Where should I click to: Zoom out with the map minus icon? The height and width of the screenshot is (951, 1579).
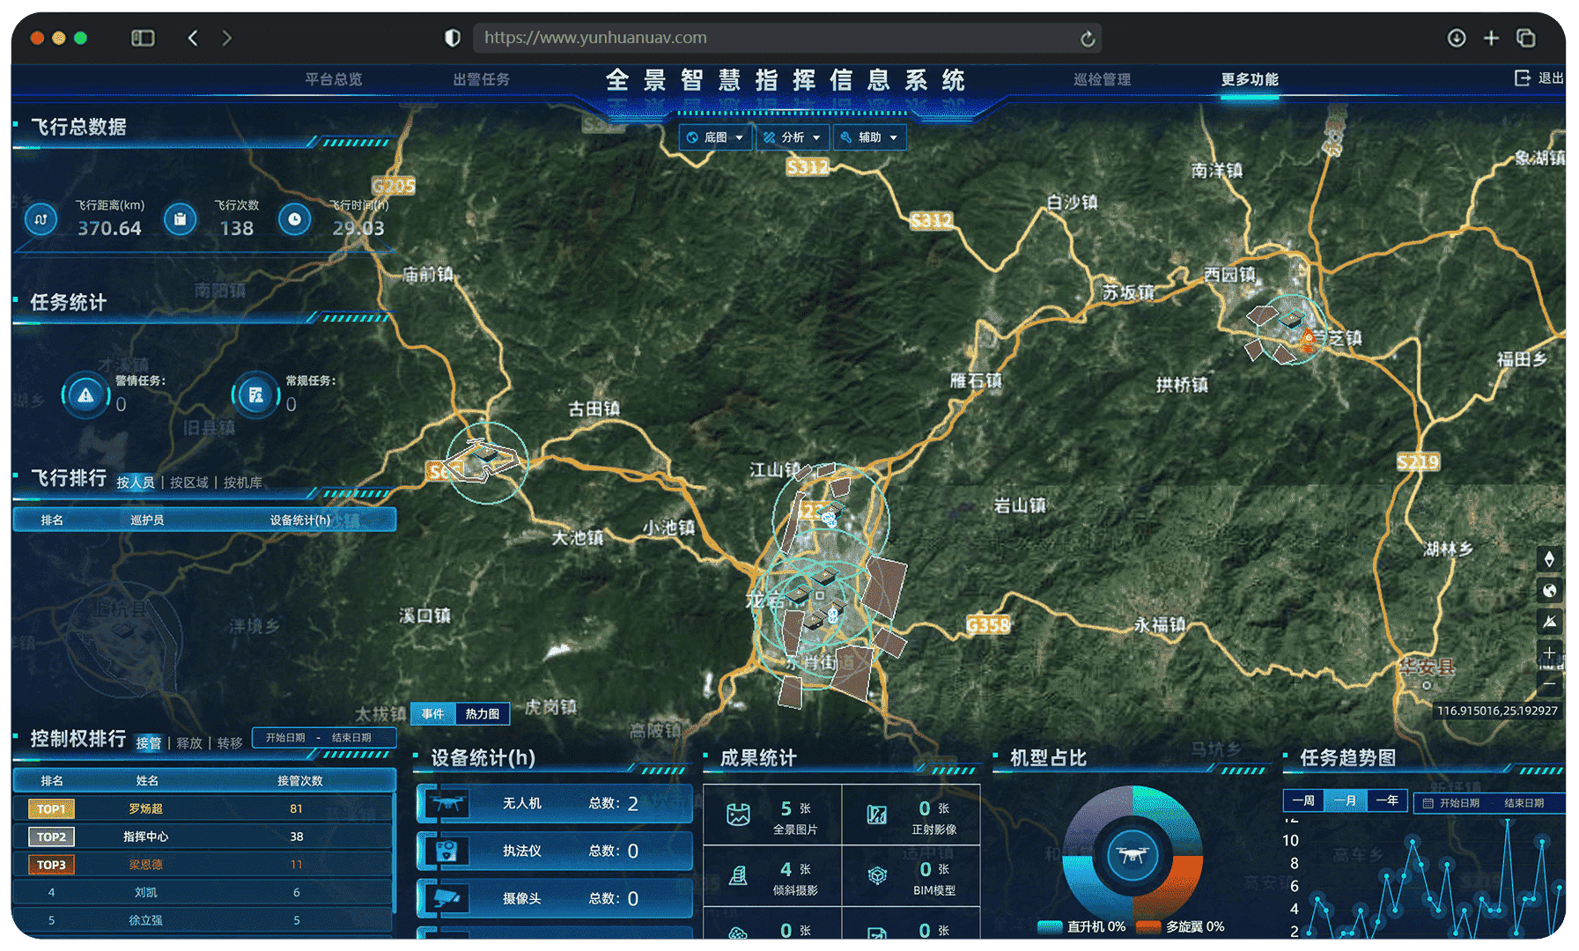point(1549,683)
